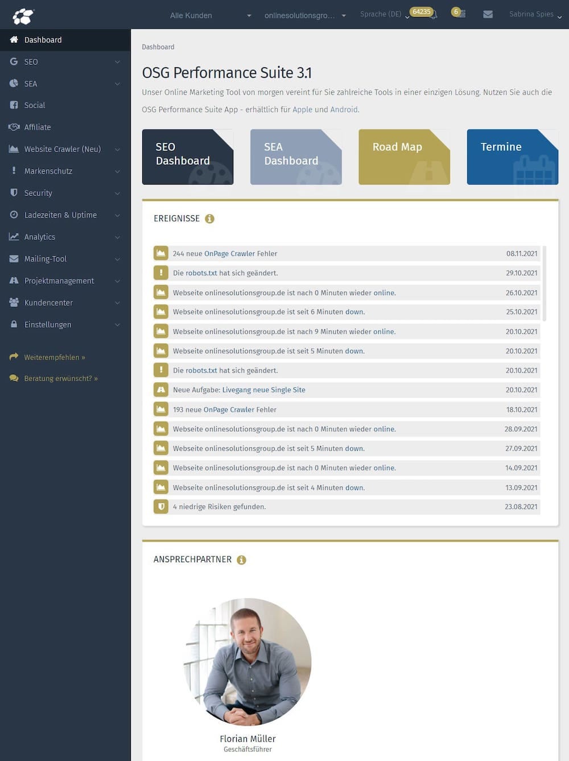Image resolution: width=569 pixels, height=761 pixels.
Task: Open the Sprache (DE) language dropdown
Action: (x=385, y=14)
